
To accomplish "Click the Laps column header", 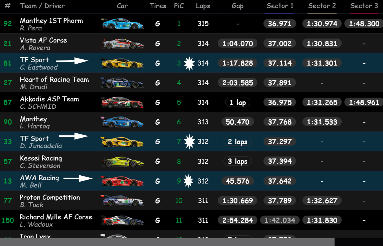I will coord(203,6).
